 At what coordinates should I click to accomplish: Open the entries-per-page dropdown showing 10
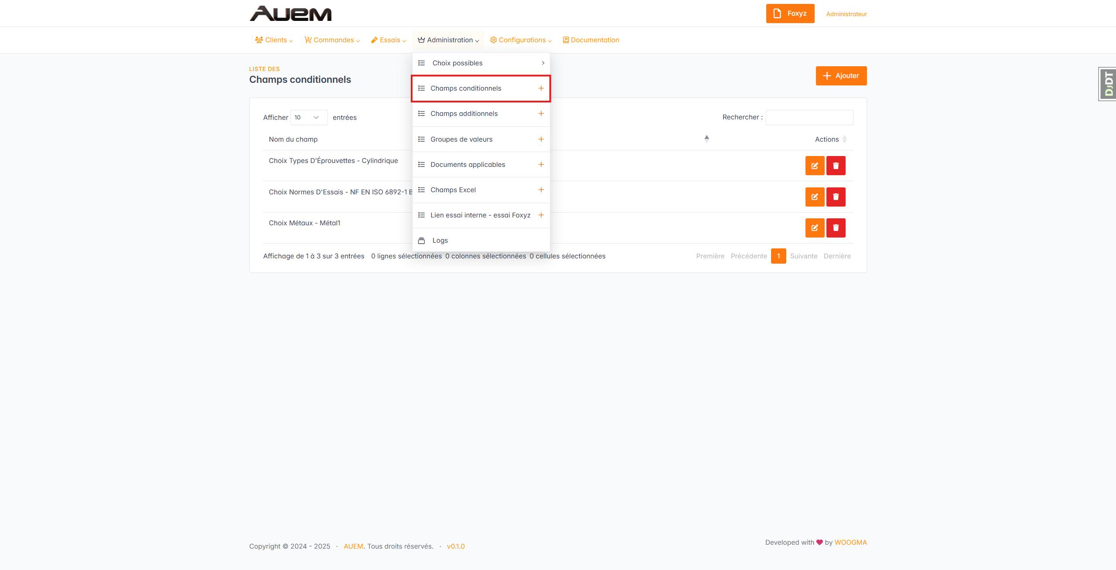click(308, 118)
